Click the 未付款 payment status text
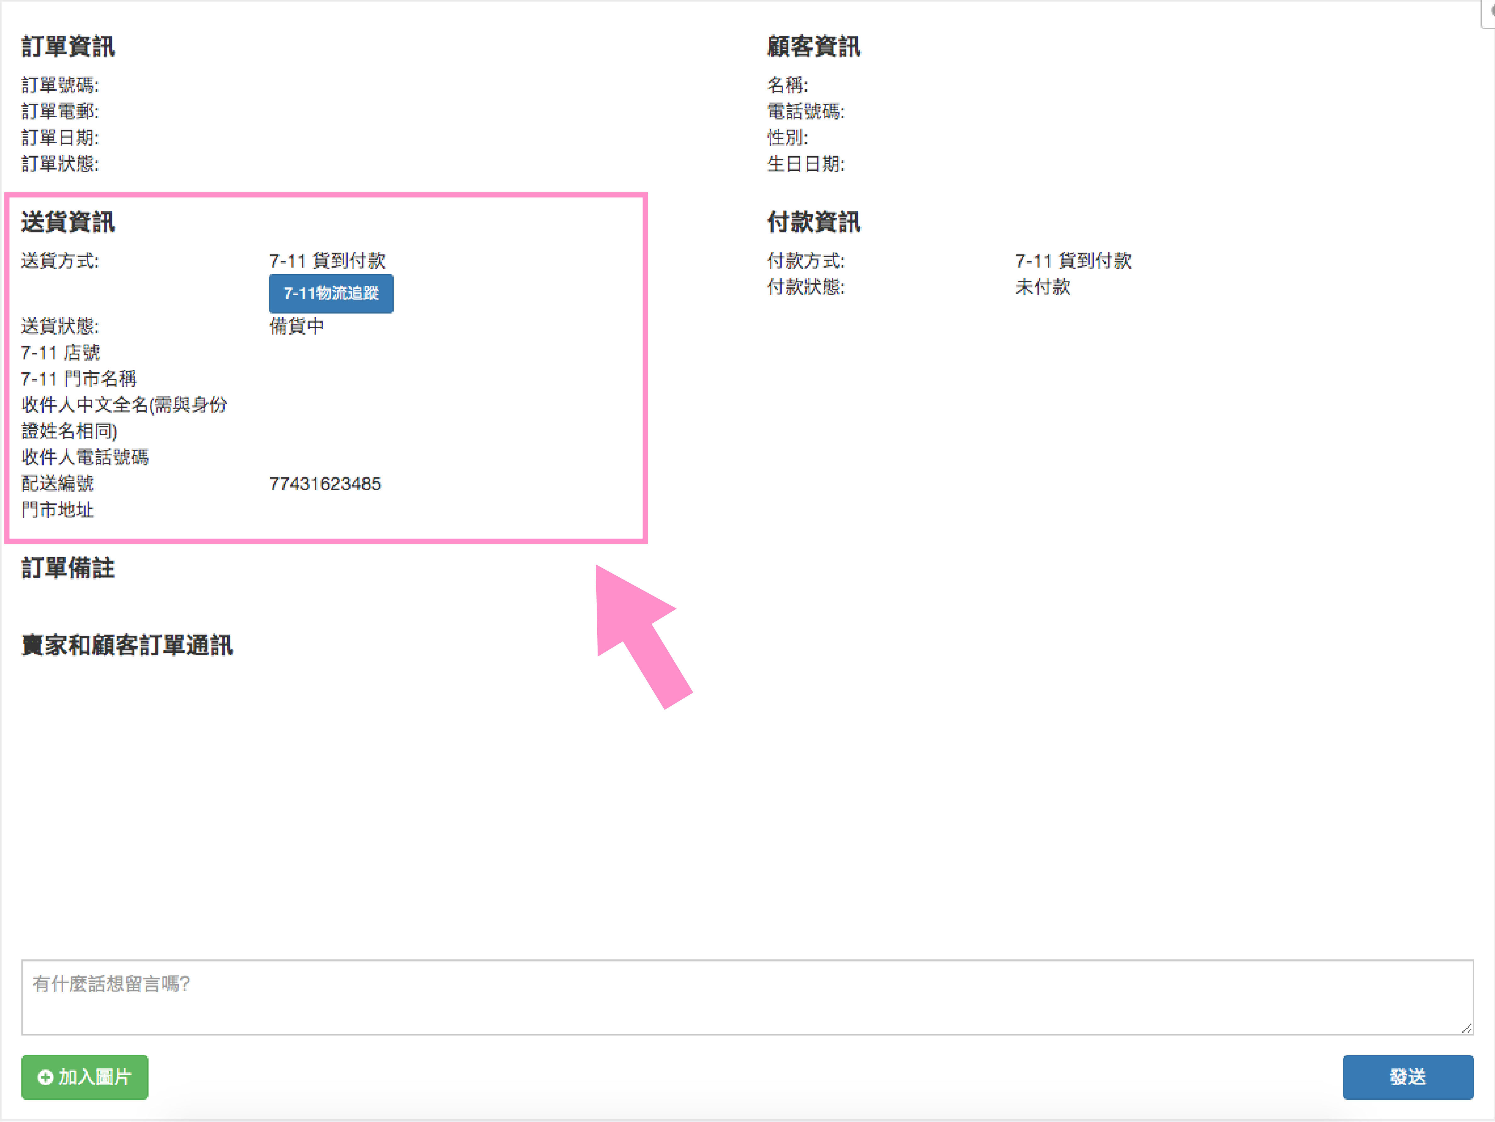The image size is (1495, 1122). (x=1043, y=287)
